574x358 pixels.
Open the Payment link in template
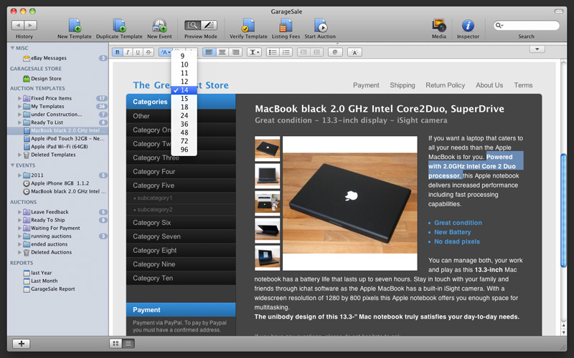click(366, 85)
